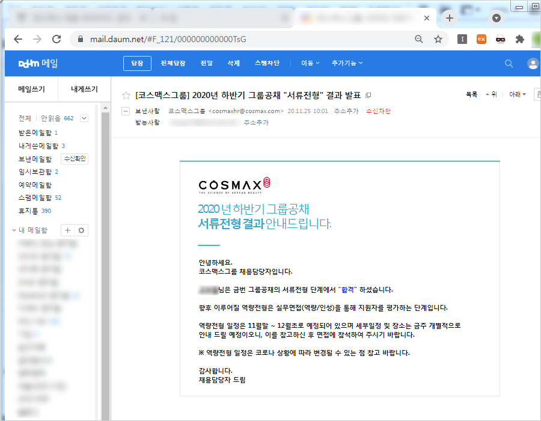Switch to the 메일쓰기 tab
Screen dimensions: 541x421
(31, 89)
